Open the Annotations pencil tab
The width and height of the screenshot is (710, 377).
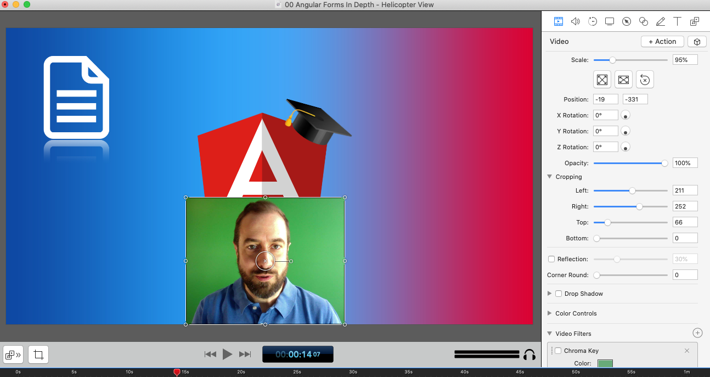click(661, 21)
